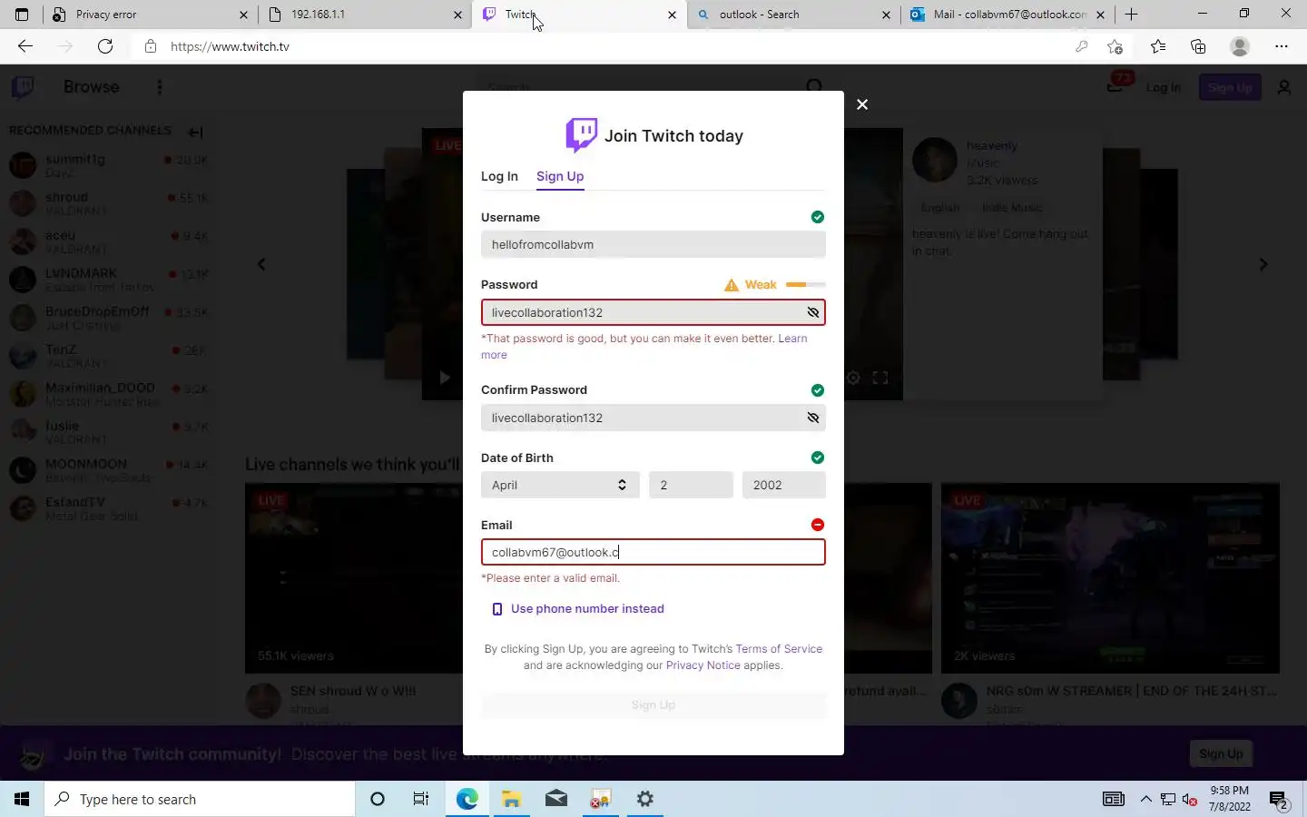Click the Date of Birth green checkmark
The width and height of the screenshot is (1307, 817).
[x=818, y=458]
